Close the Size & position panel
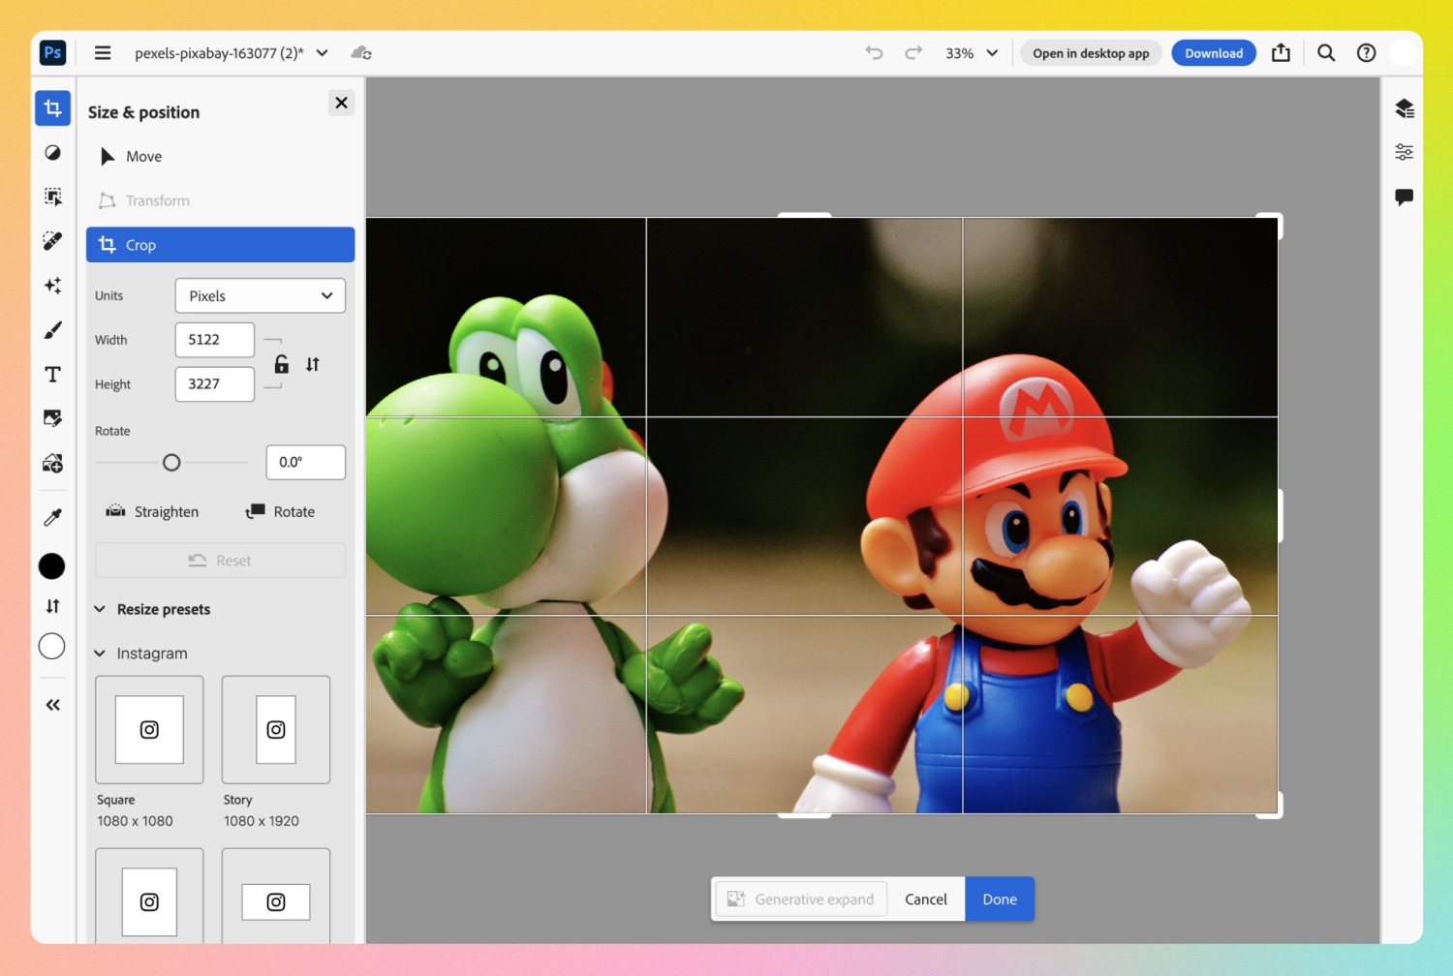Image resolution: width=1453 pixels, height=976 pixels. [341, 103]
